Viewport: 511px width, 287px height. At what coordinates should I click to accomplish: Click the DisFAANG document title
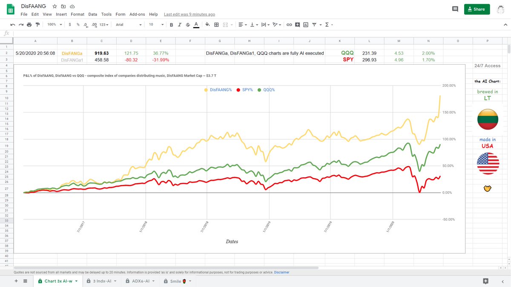[33, 7]
